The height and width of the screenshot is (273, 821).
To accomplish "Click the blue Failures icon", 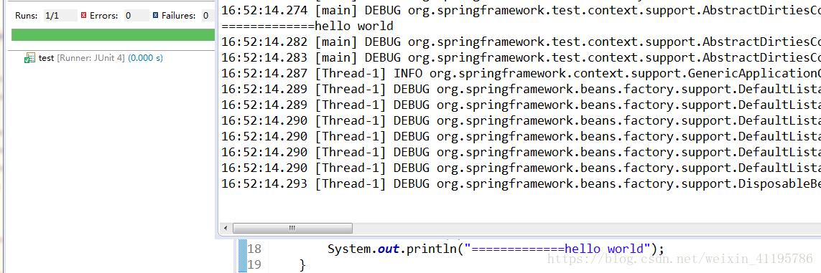I will pyautogui.click(x=155, y=16).
